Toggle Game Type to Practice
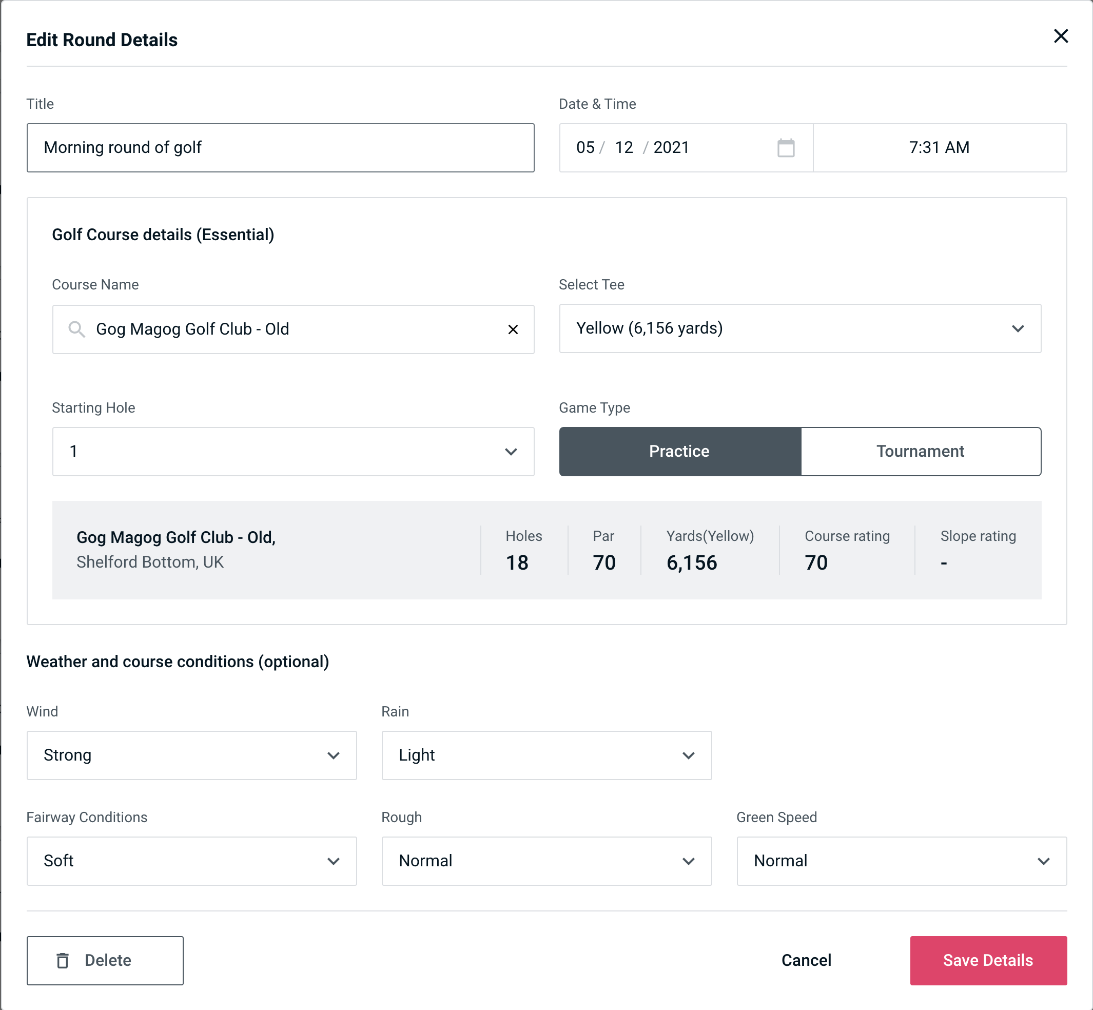The width and height of the screenshot is (1093, 1010). 680,451
